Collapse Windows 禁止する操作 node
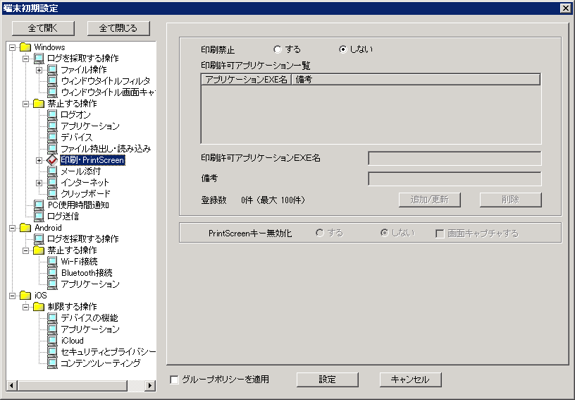Viewport: 575px width, 400px height. [25, 104]
